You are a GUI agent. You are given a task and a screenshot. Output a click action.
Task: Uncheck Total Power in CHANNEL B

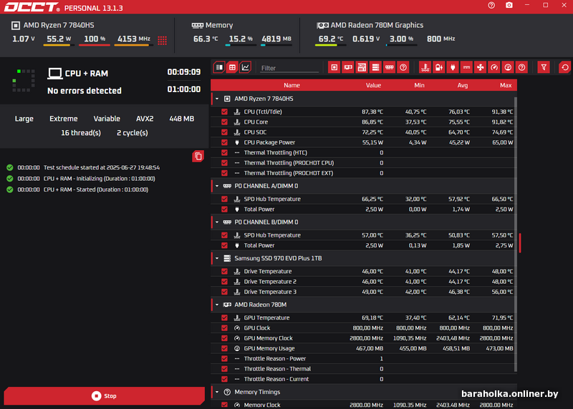click(x=224, y=245)
